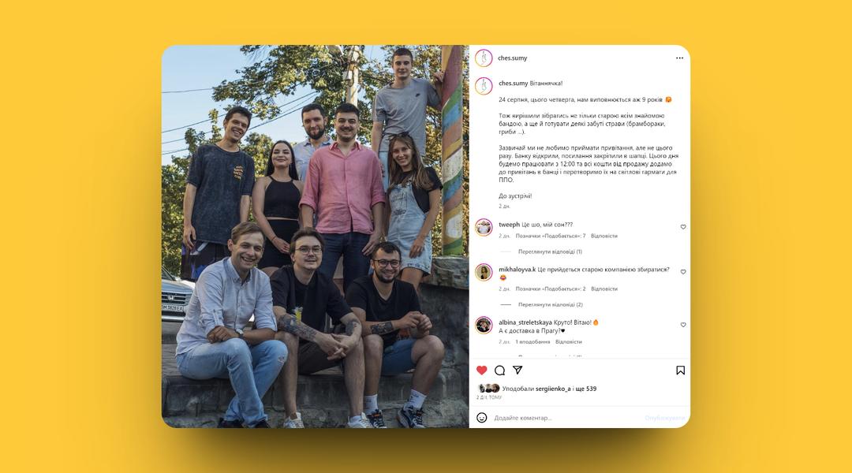
Task: Like tweeph's comment with the heart icon
Action: (683, 227)
